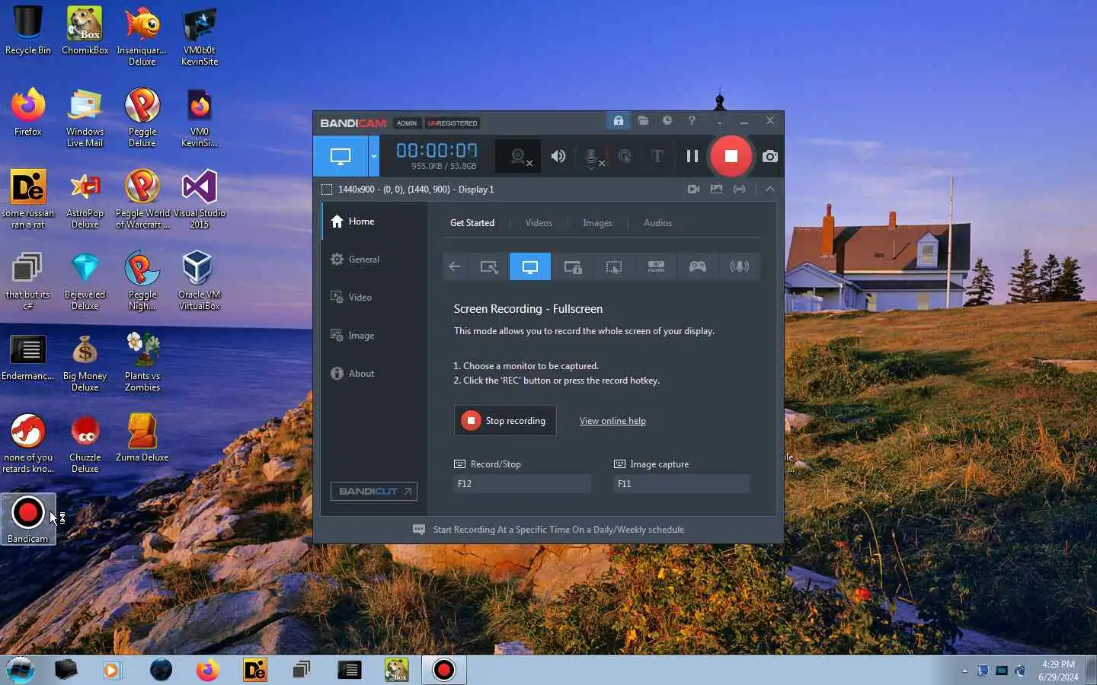This screenshot has width=1097, height=685.
Task: Select the Bandicam desktop shortcut
Action: pyautogui.click(x=28, y=519)
